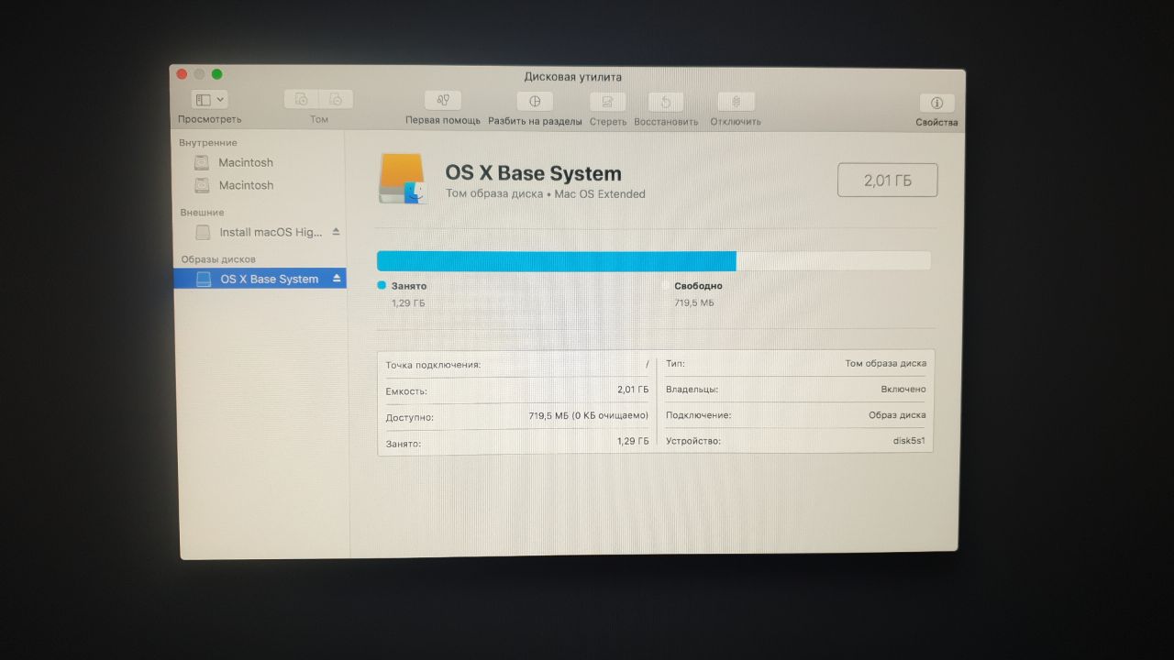The width and height of the screenshot is (1174, 660).
Task: Click the OS X Base System sidebar icon
Action: (204, 279)
